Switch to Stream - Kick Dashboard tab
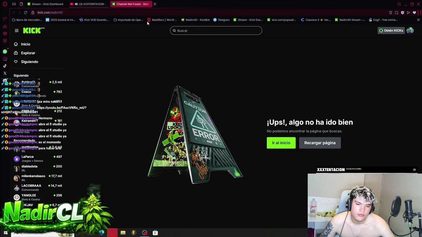Viewport: 422px width, 237px height. click(45, 4)
